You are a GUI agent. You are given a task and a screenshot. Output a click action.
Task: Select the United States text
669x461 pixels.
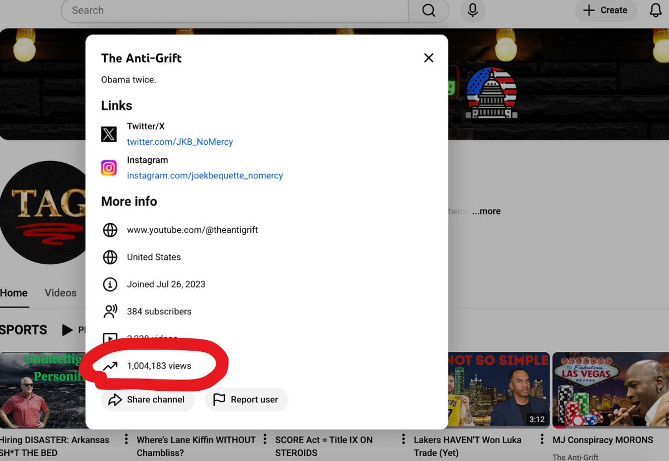[x=154, y=257]
